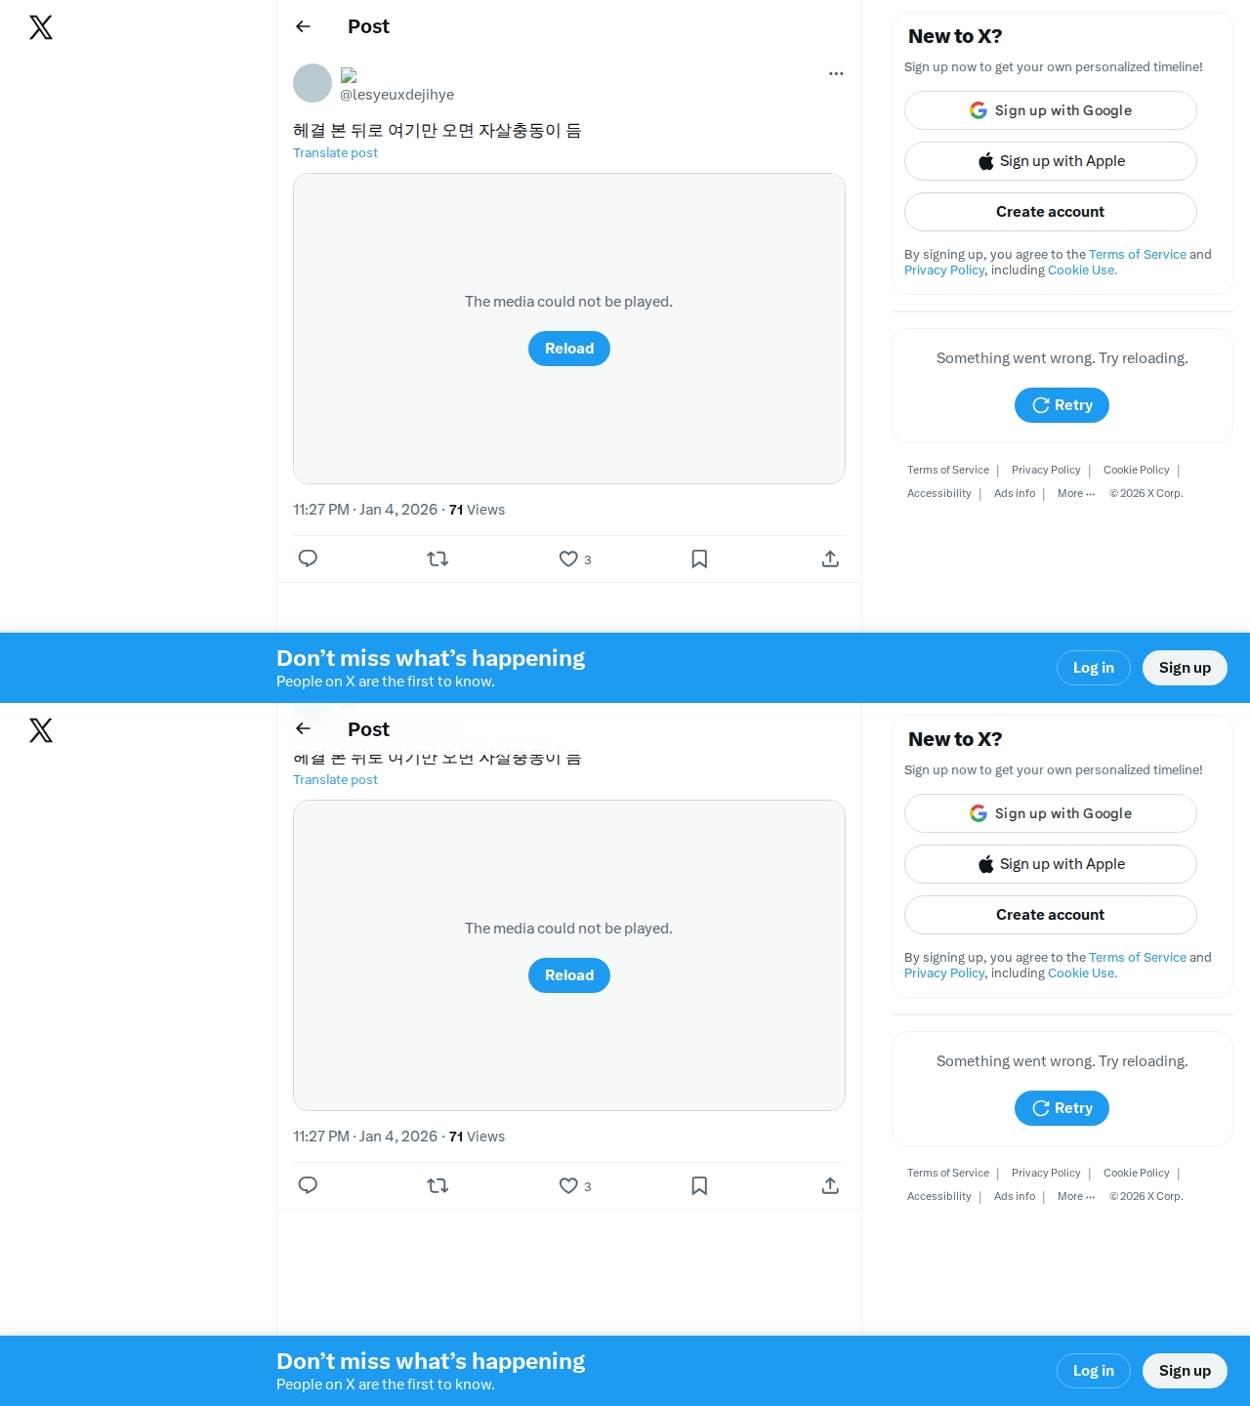Sign up with Google button
The image size is (1250, 1406).
pos(1051,110)
